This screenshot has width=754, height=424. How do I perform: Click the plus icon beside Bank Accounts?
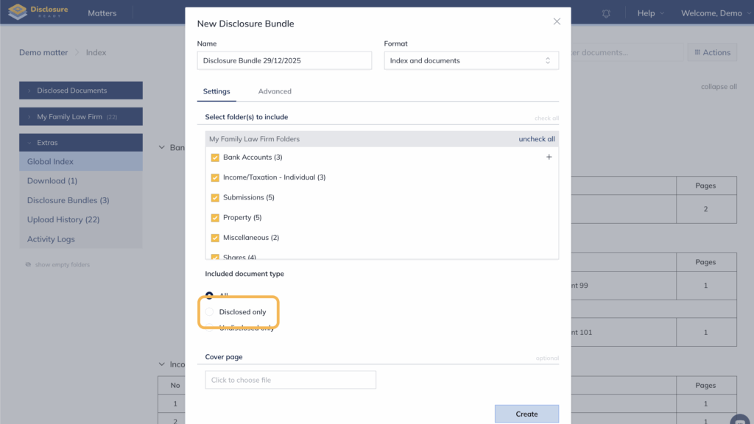pos(549,157)
